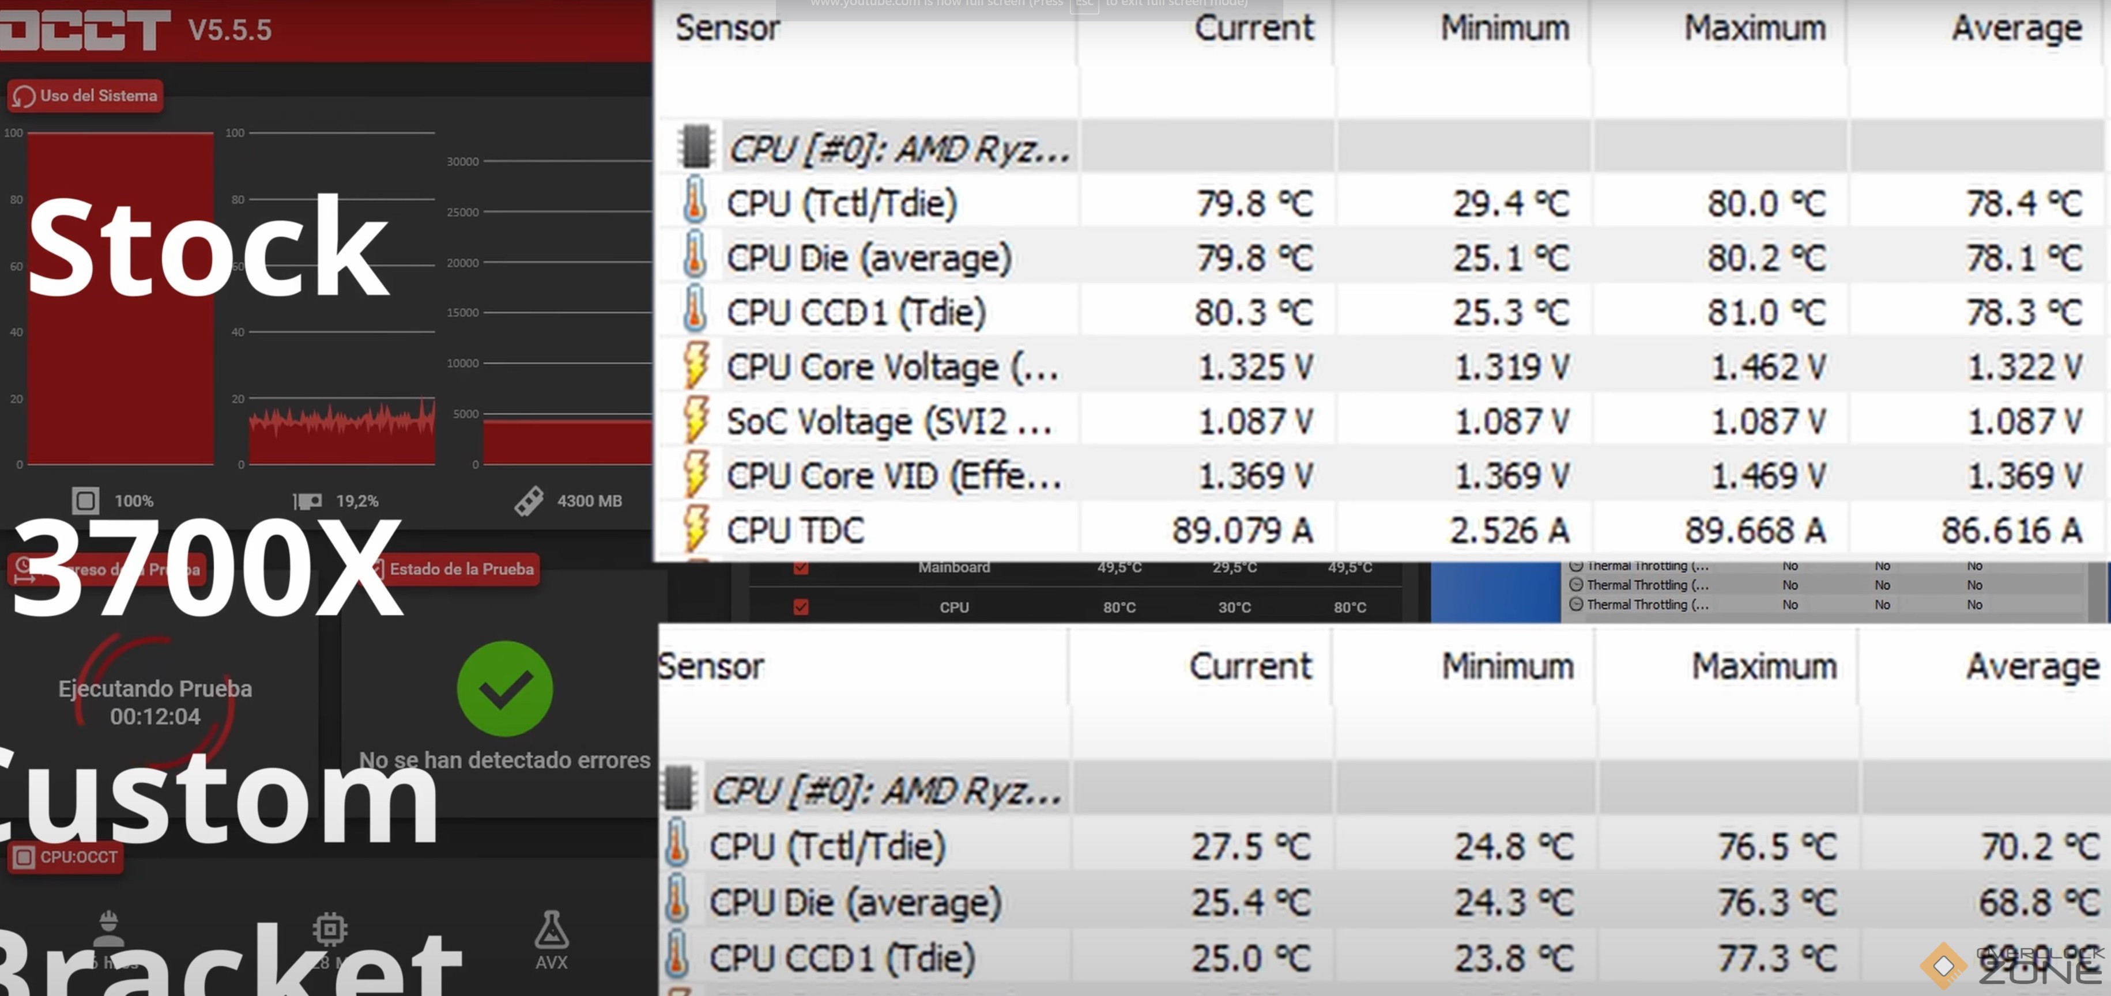Viewport: 2111px width, 996px height.
Task: Collapse the upper CPU [#0]: AMD Ryz... group
Action: tap(899, 149)
